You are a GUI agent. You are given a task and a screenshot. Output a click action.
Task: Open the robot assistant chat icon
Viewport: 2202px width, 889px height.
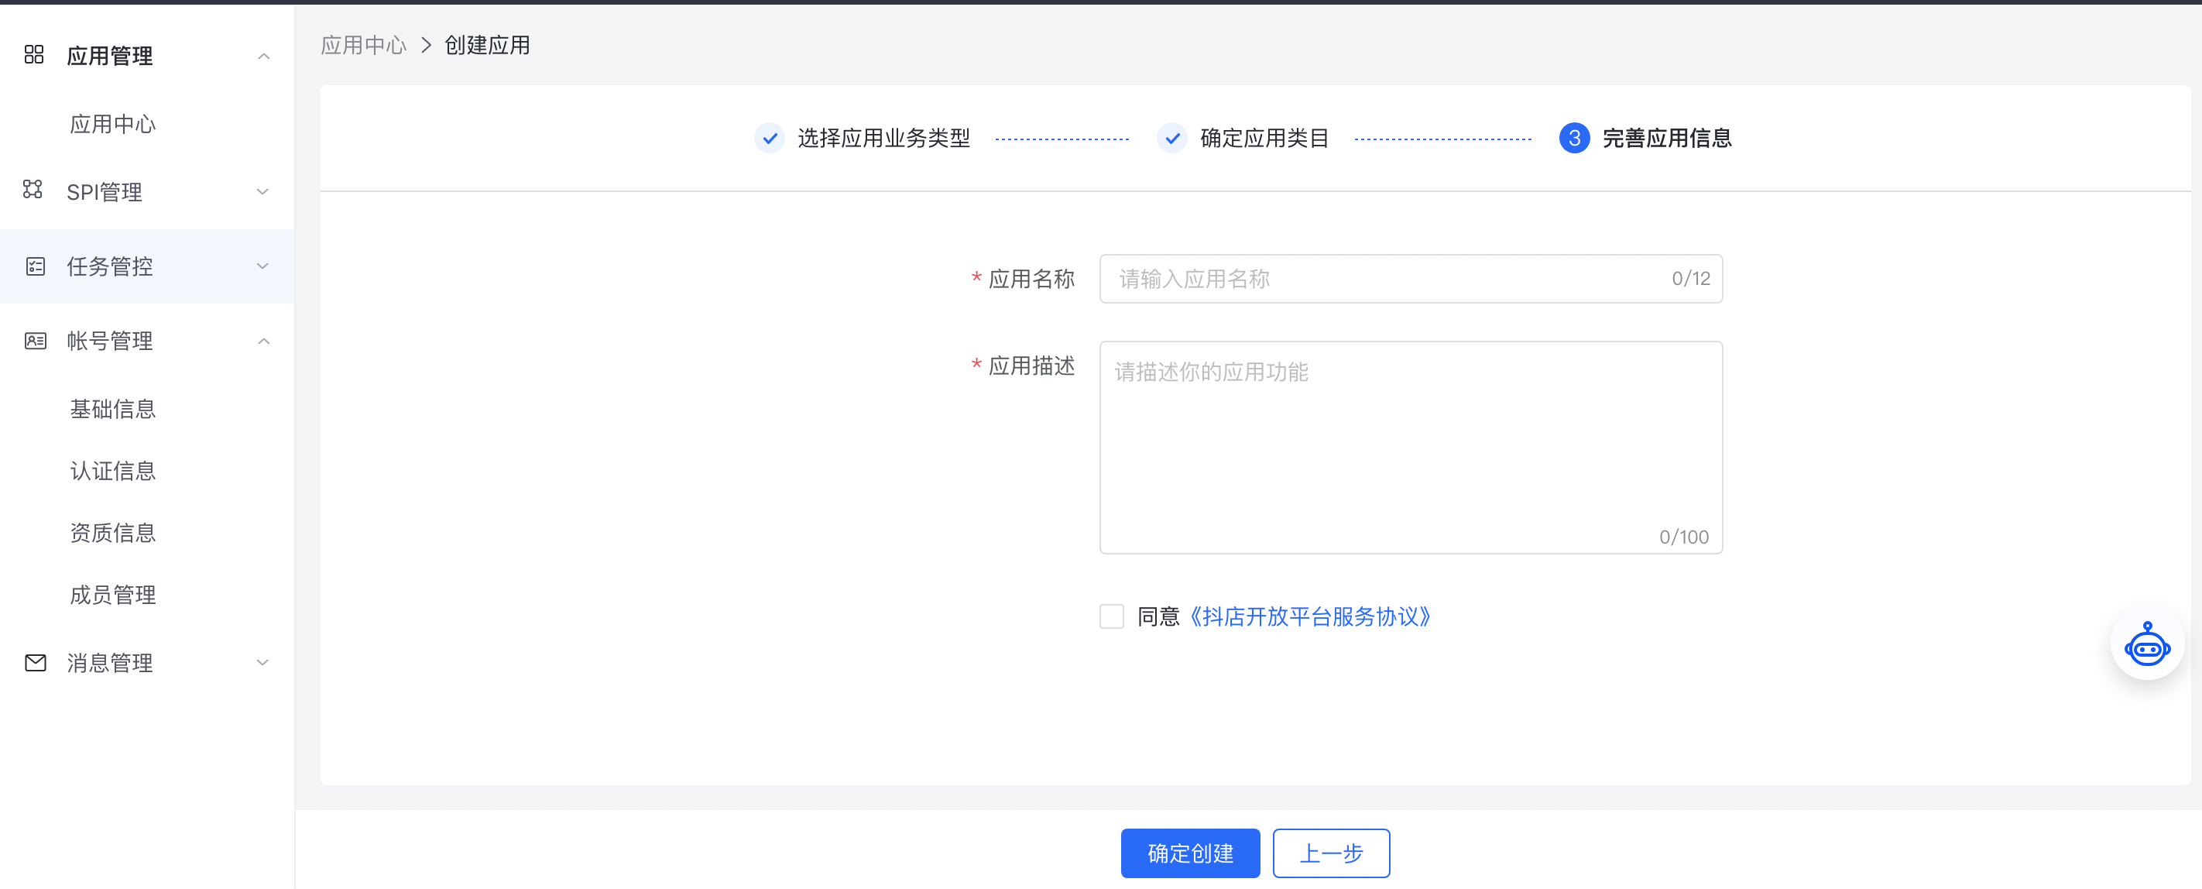pos(2146,645)
